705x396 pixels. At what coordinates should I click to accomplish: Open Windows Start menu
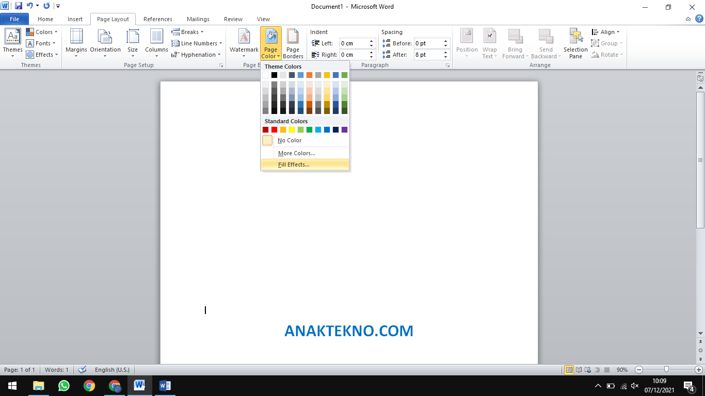pos(12,385)
